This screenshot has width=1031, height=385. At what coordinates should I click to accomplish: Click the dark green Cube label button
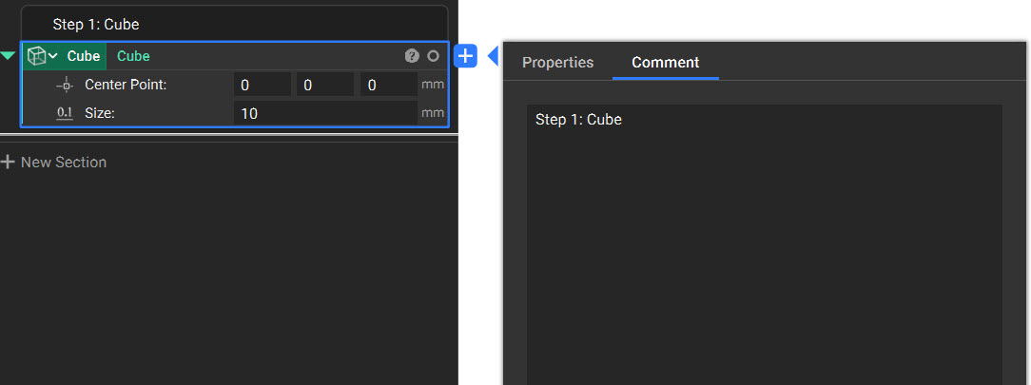click(x=84, y=56)
